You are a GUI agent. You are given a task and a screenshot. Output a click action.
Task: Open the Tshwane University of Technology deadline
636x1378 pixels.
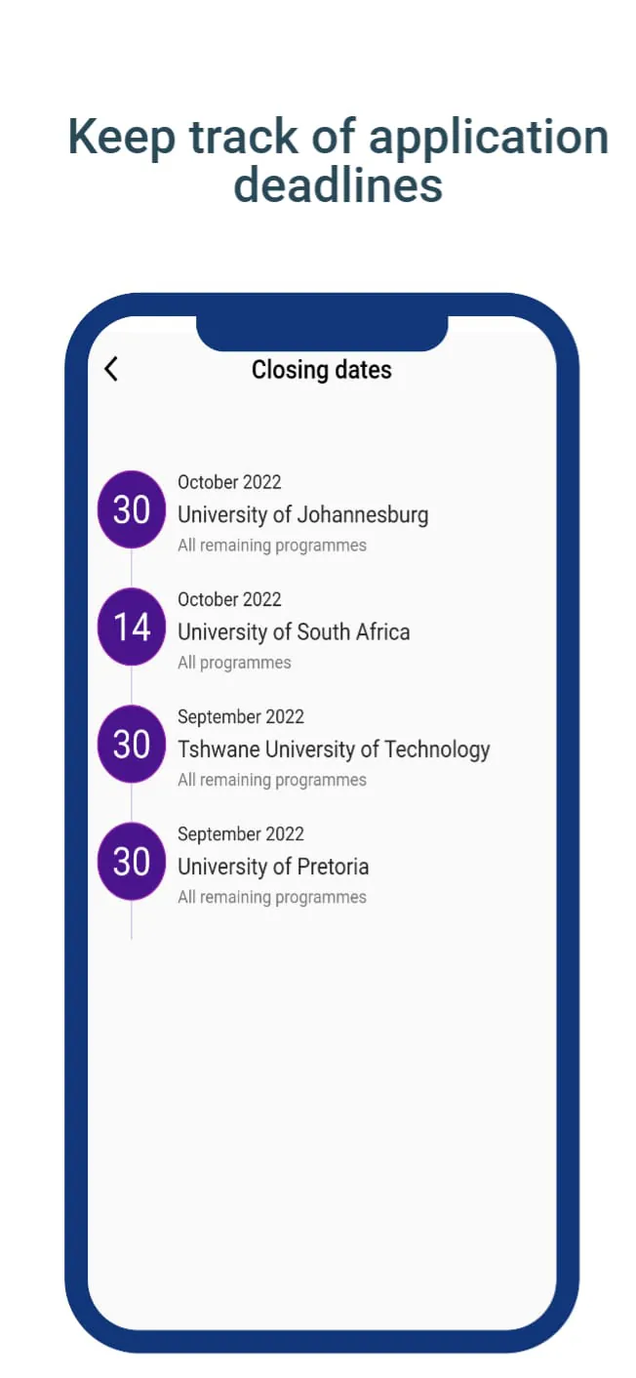coord(334,749)
